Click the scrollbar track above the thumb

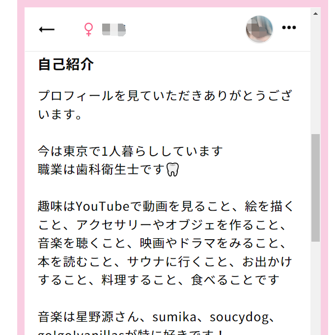tap(315, 75)
